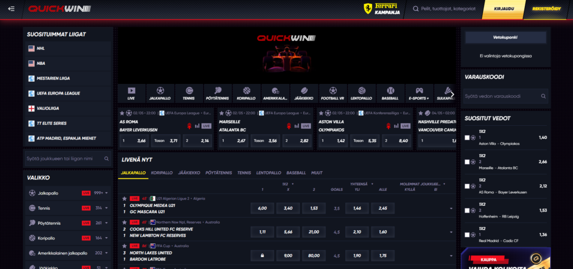Select over 2,10 for Cooks Hill United match
This screenshot has width=573, height=269.
click(357, 232)
